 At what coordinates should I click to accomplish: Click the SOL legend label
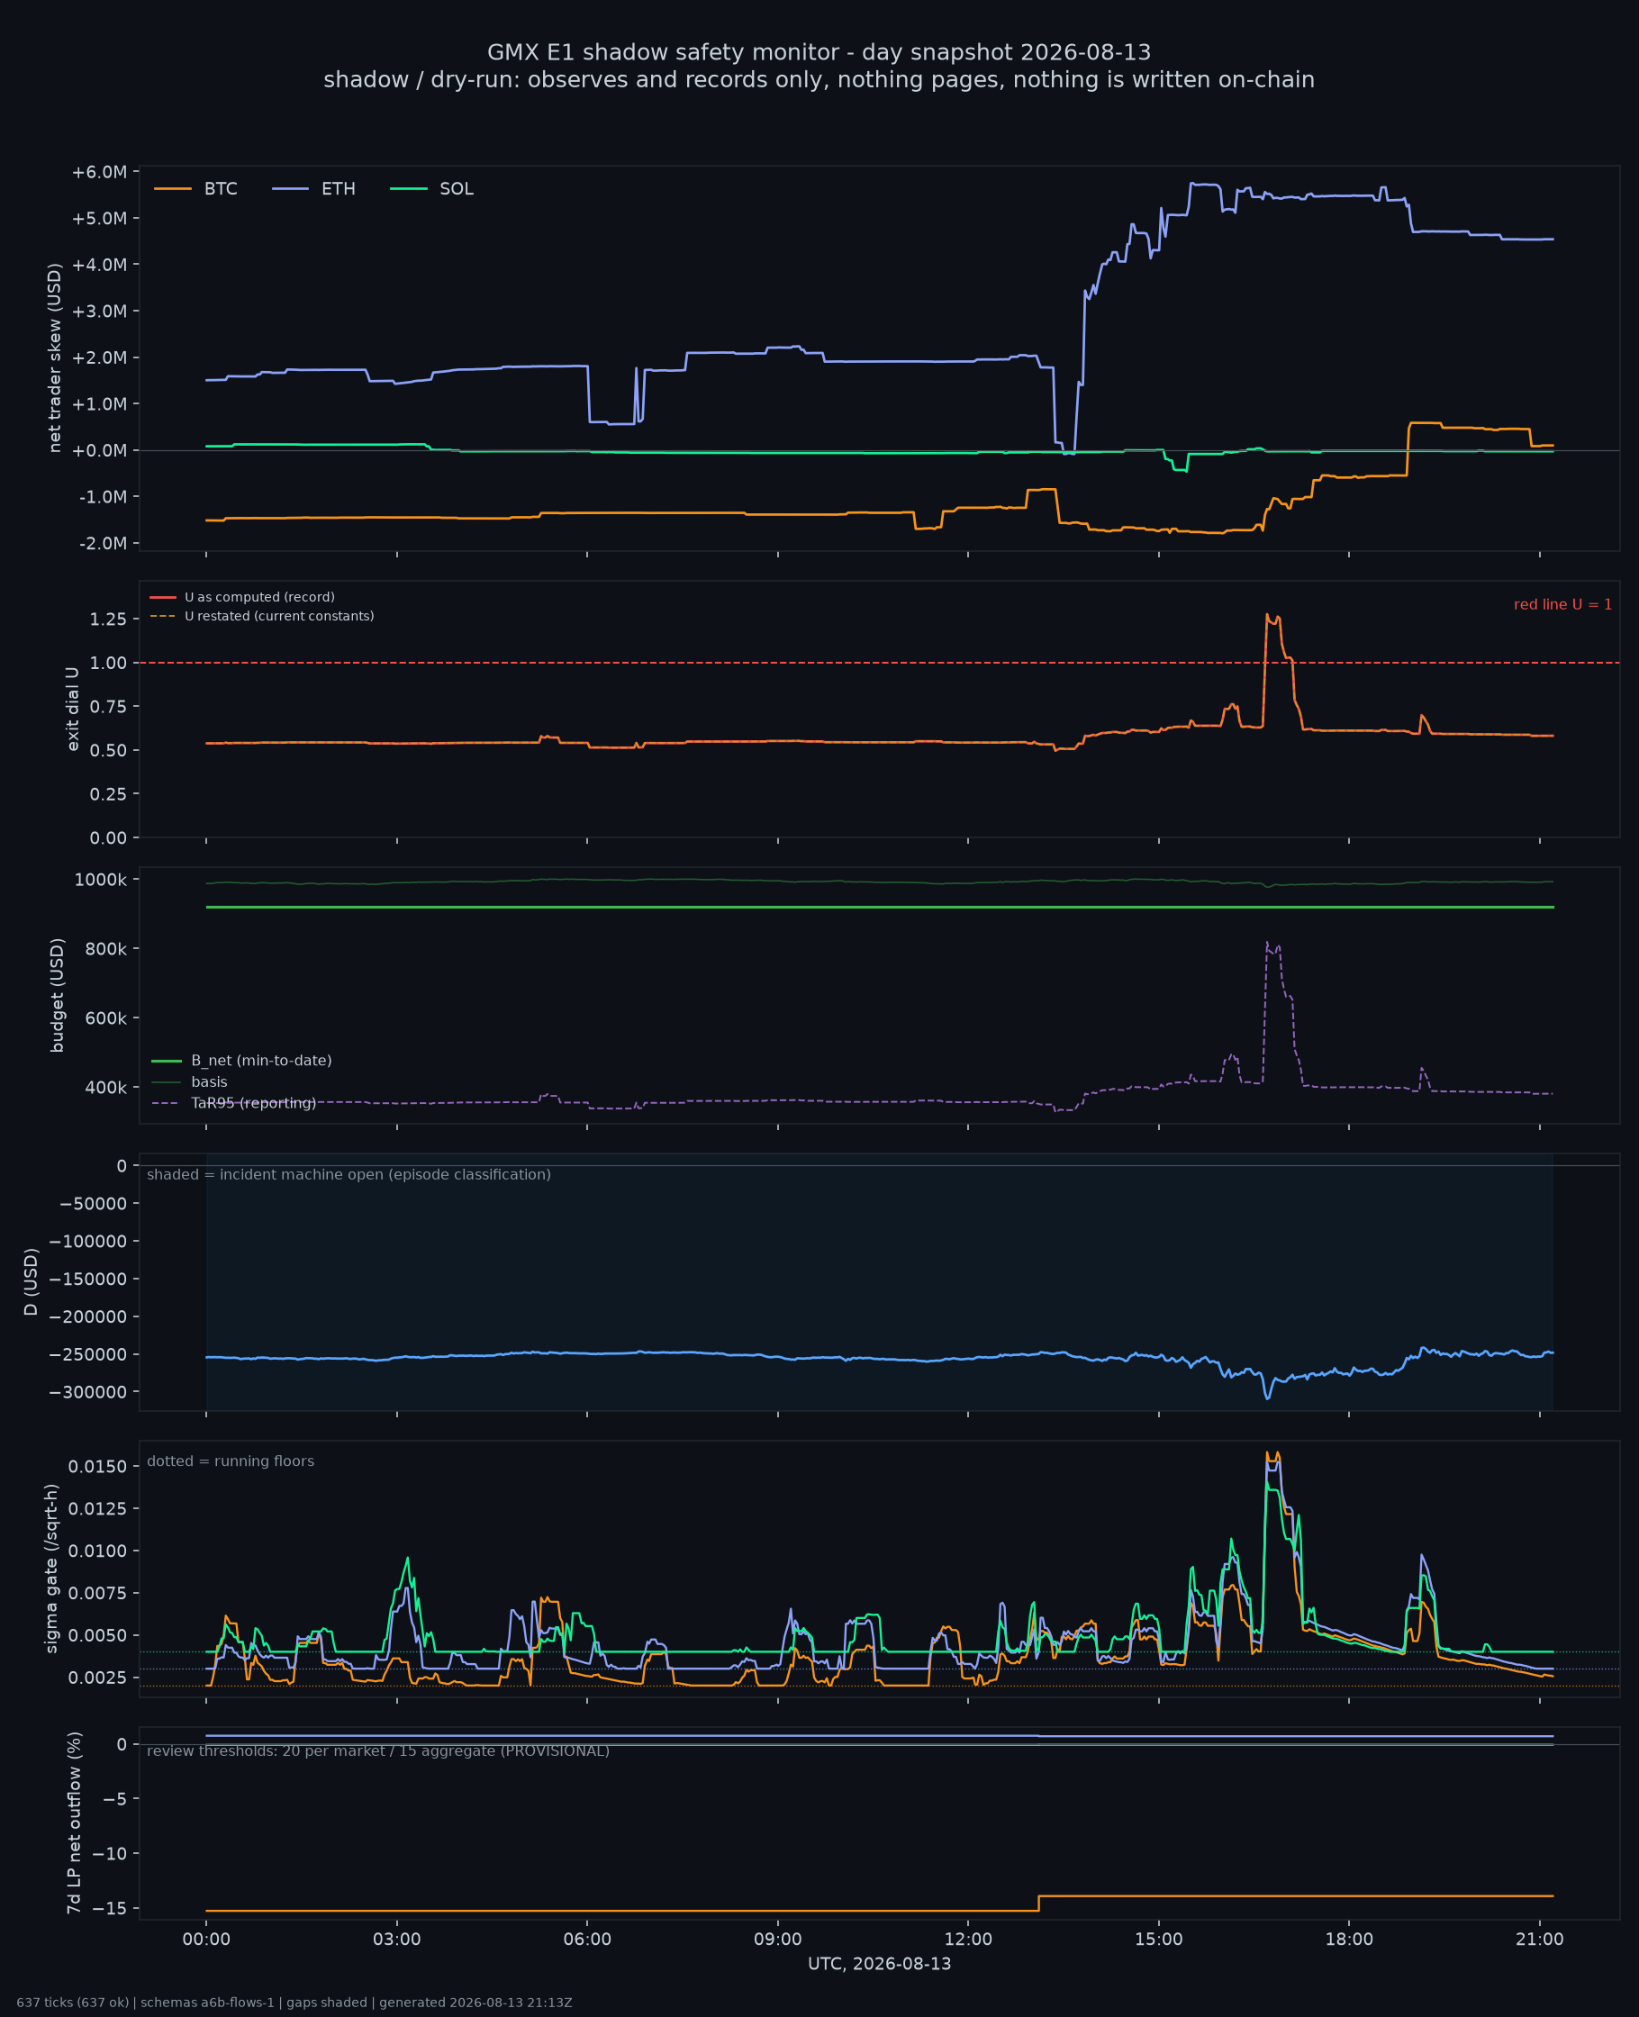pos(456,189)
